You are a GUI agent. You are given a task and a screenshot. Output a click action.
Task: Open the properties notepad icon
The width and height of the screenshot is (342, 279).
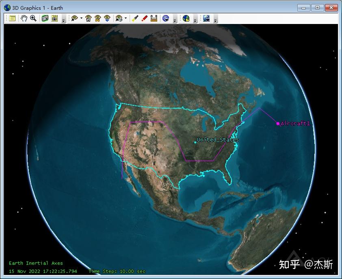pyautogui.click(x=12, y=18)
